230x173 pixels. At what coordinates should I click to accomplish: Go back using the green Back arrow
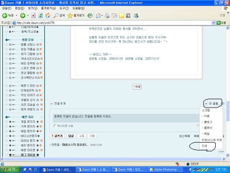5,15
